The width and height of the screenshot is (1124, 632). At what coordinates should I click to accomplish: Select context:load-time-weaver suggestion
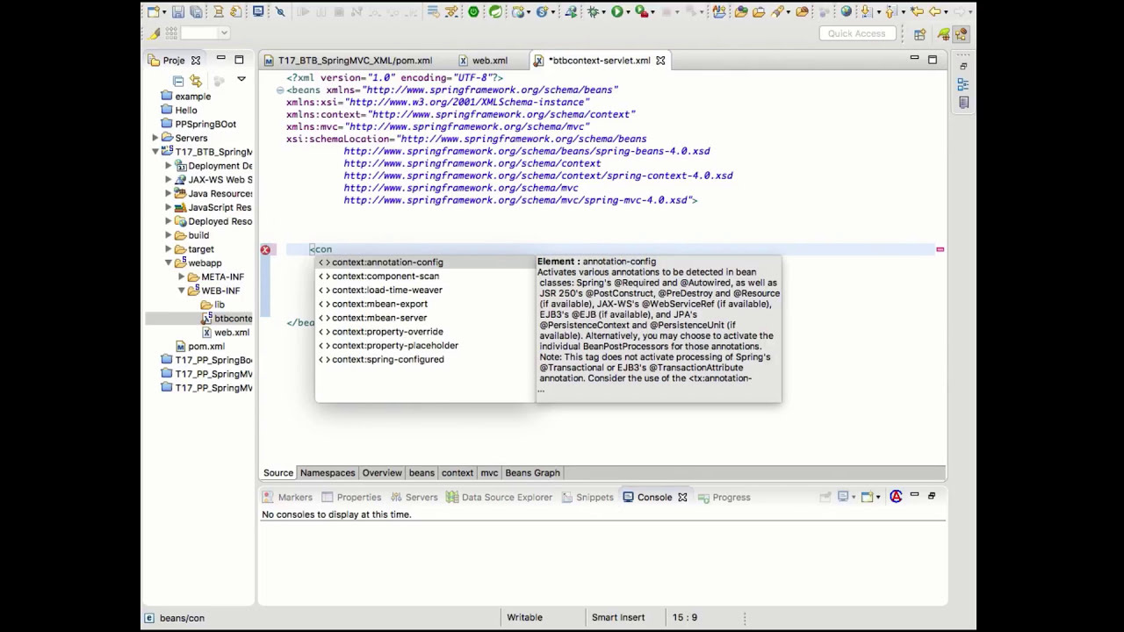(x=425, y=290)
